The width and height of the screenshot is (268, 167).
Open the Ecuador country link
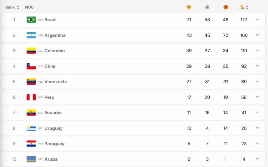[x=53, y=113]
